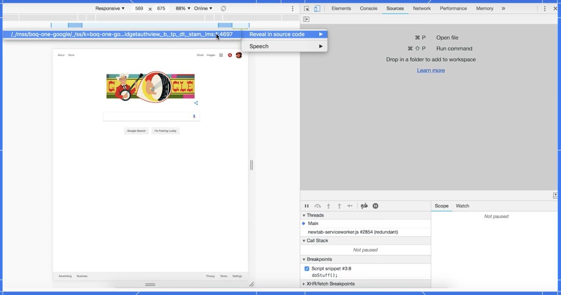
Task: Open the Images link
Action: pos(211,55)
